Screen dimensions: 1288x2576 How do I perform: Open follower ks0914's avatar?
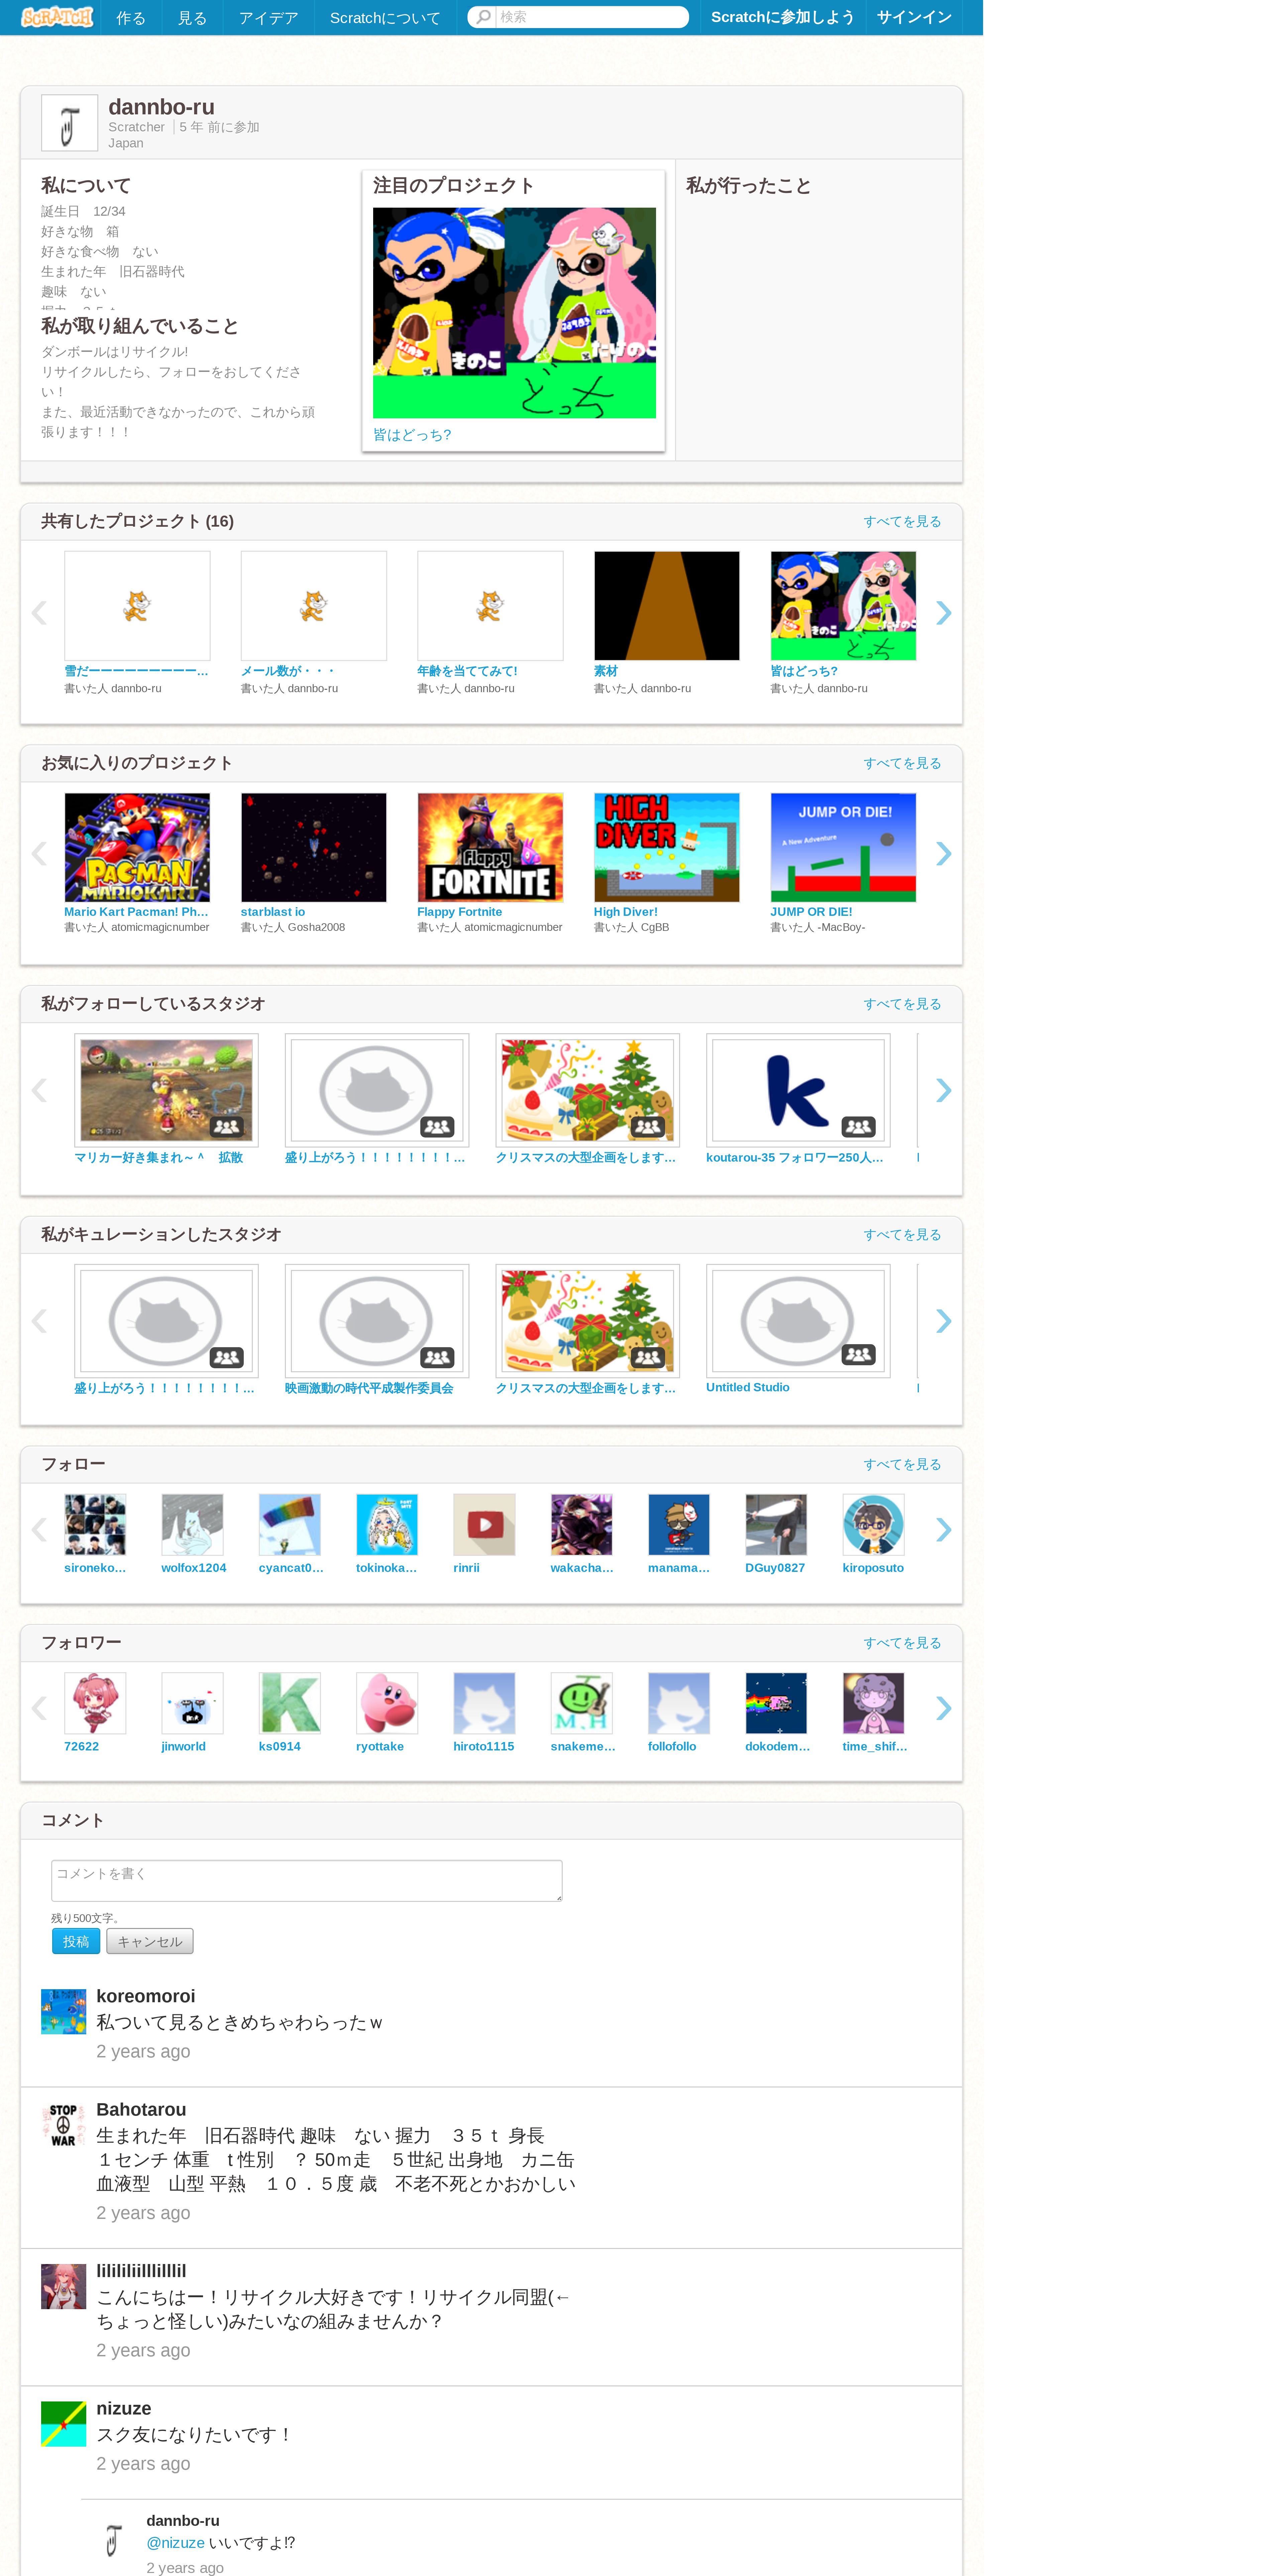[x=290, y=1703]
